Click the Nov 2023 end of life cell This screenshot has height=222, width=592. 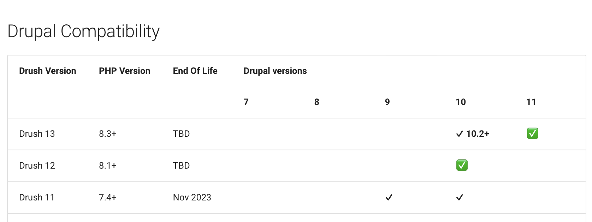192,197
